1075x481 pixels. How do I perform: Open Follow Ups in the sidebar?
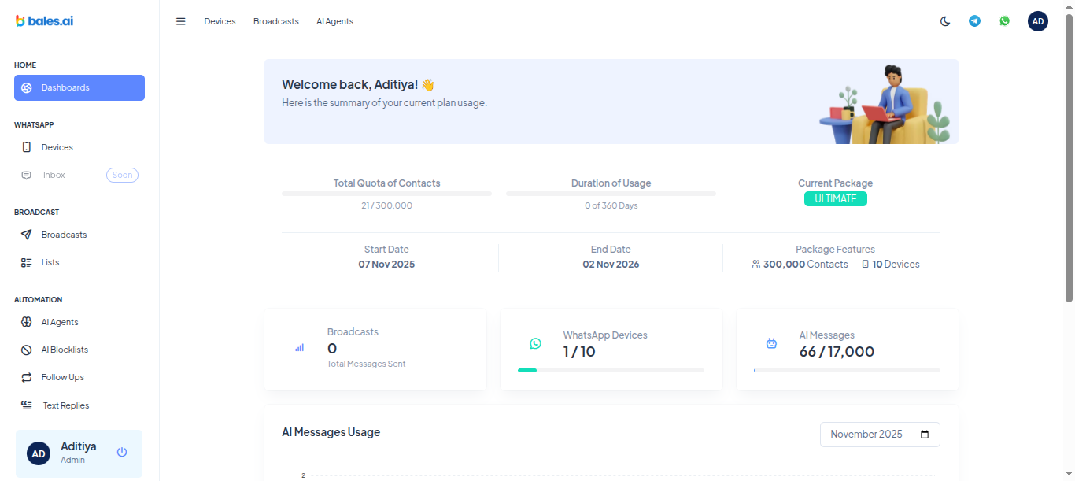(79, 377)
